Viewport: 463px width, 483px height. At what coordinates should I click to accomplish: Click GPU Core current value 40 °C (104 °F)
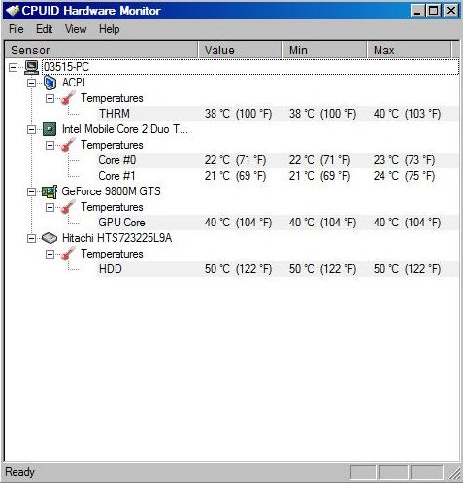click(238, 223)
